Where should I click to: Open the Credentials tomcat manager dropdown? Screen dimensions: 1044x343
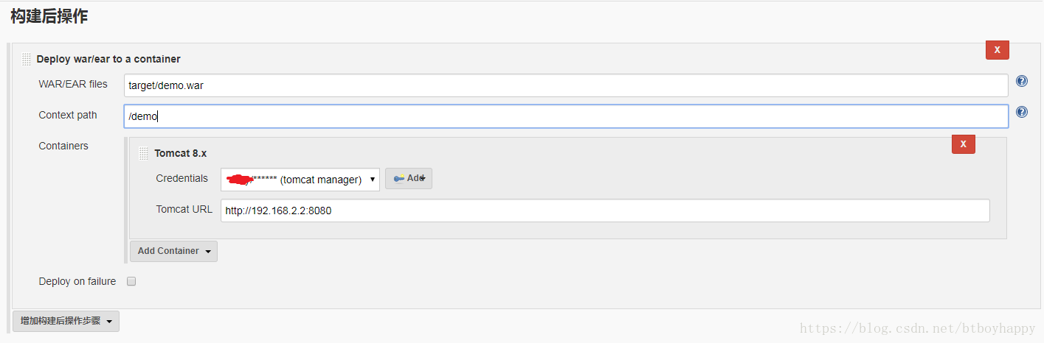300,179
